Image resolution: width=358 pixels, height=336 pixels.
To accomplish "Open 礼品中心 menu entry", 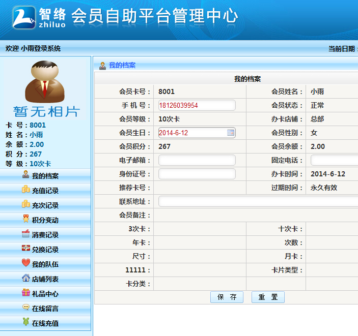I will click(x=45, y=294).
